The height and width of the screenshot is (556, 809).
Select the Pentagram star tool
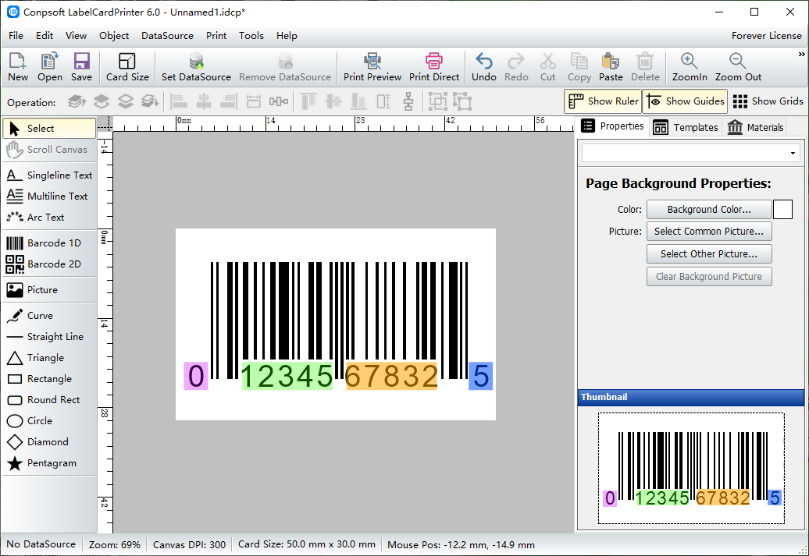coord(49,463)
